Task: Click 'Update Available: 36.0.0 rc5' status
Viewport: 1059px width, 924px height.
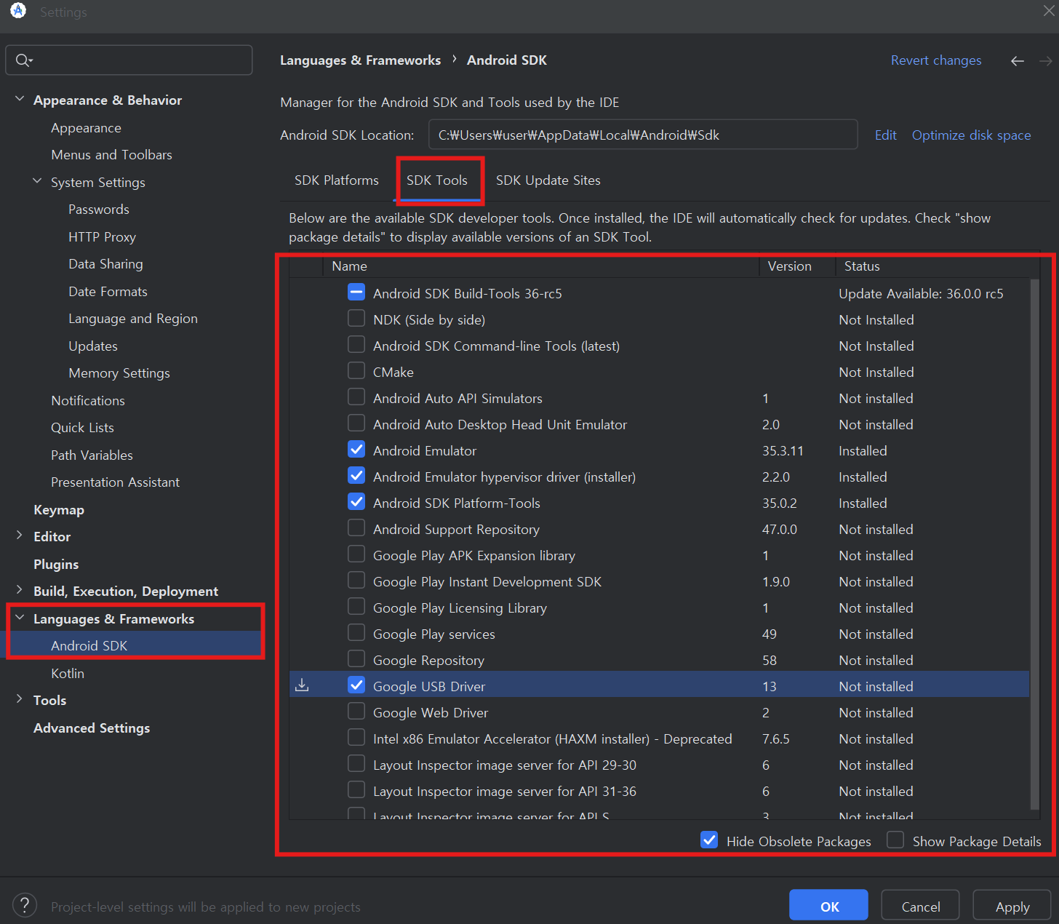Action: click(921, 294)
